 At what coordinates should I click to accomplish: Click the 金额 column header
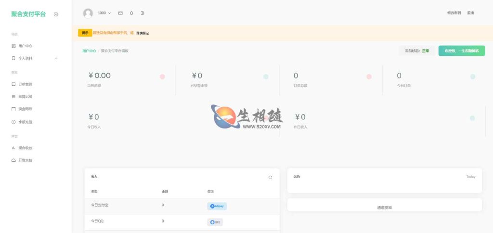pos(165,192)
